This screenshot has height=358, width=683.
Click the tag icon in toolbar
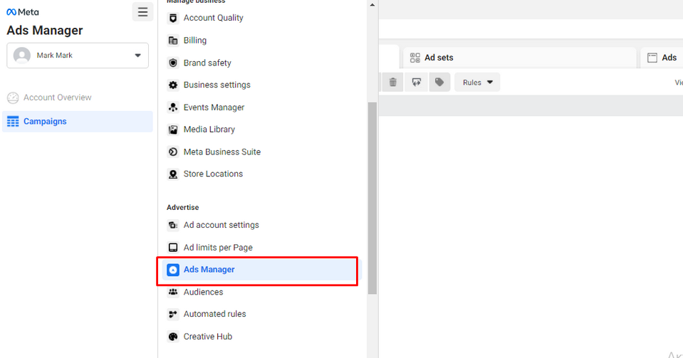[x=439, y=83]
